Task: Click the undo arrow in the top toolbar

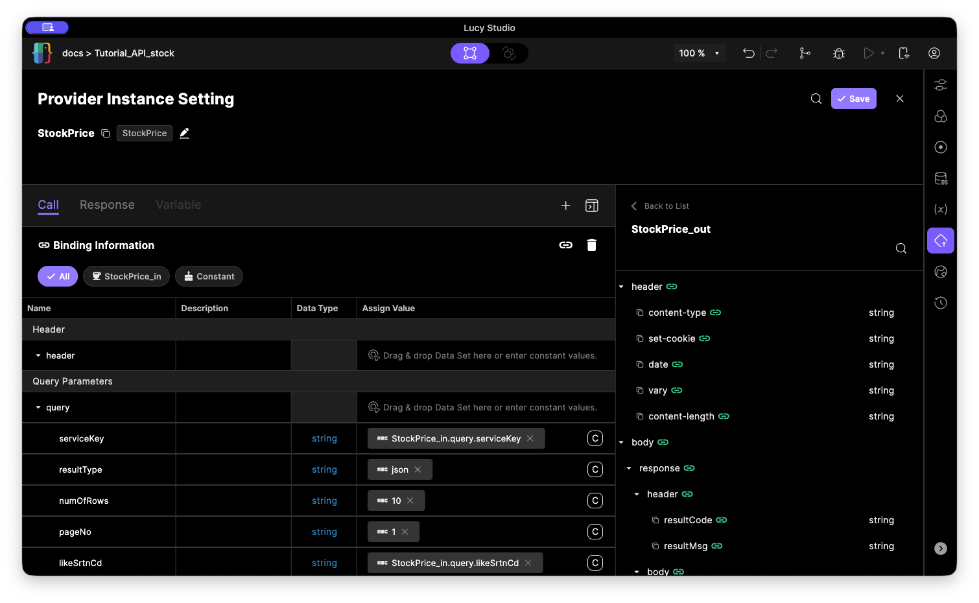Action: click(x=749, y=53)
